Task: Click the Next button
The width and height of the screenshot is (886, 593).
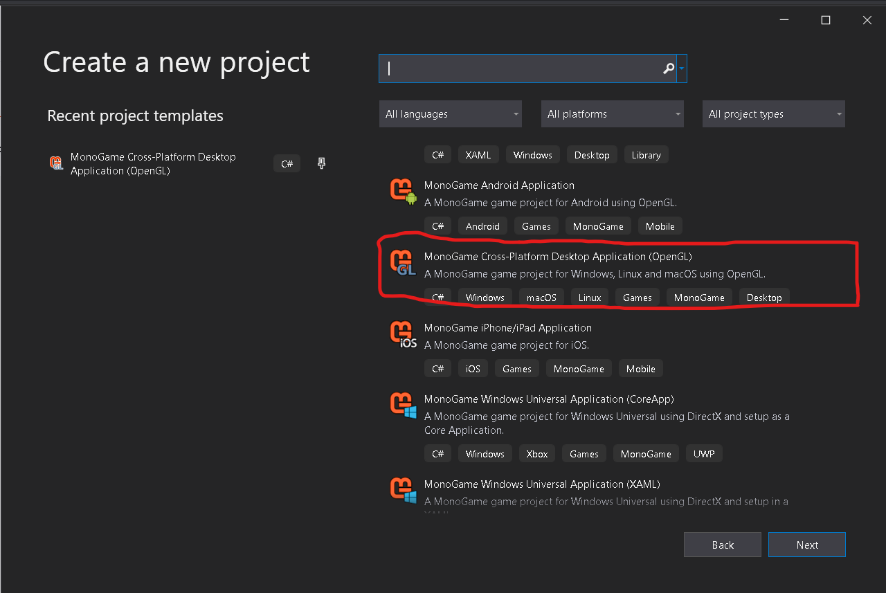Action: coord(807,545)
